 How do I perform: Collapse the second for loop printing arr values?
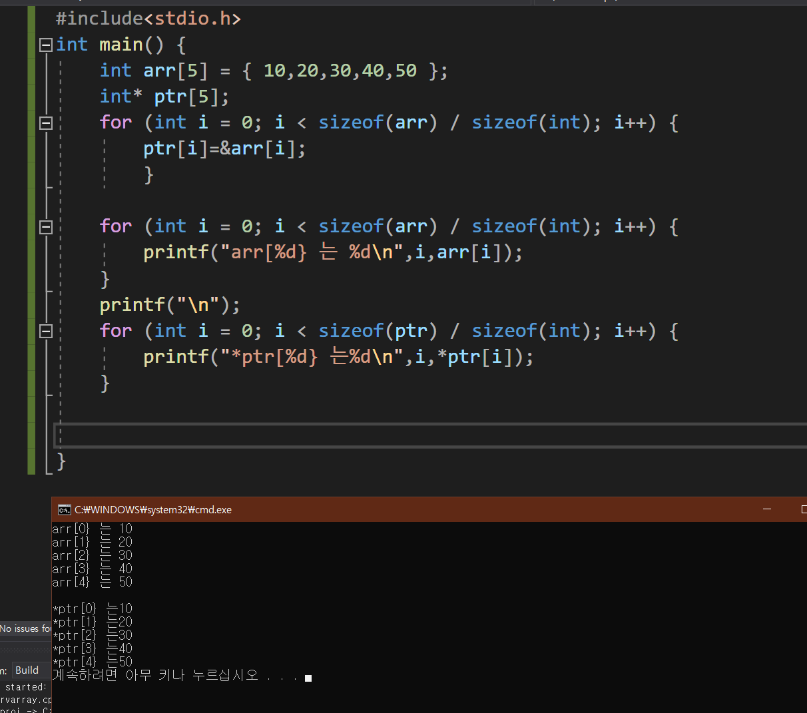tap(46, 227)
